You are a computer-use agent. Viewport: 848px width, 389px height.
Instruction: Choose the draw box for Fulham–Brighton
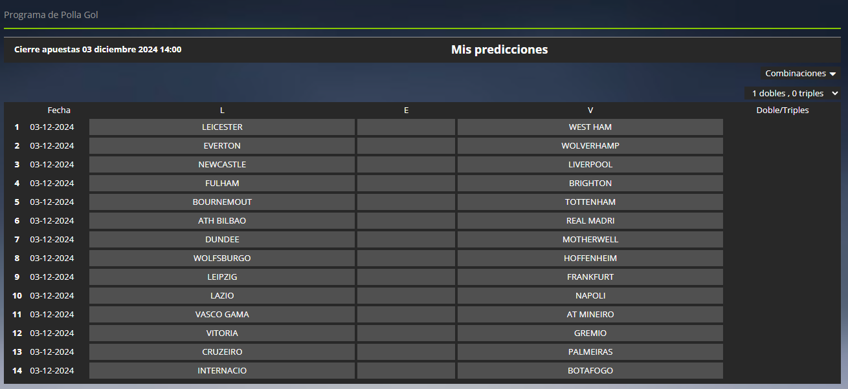[406, 184]
